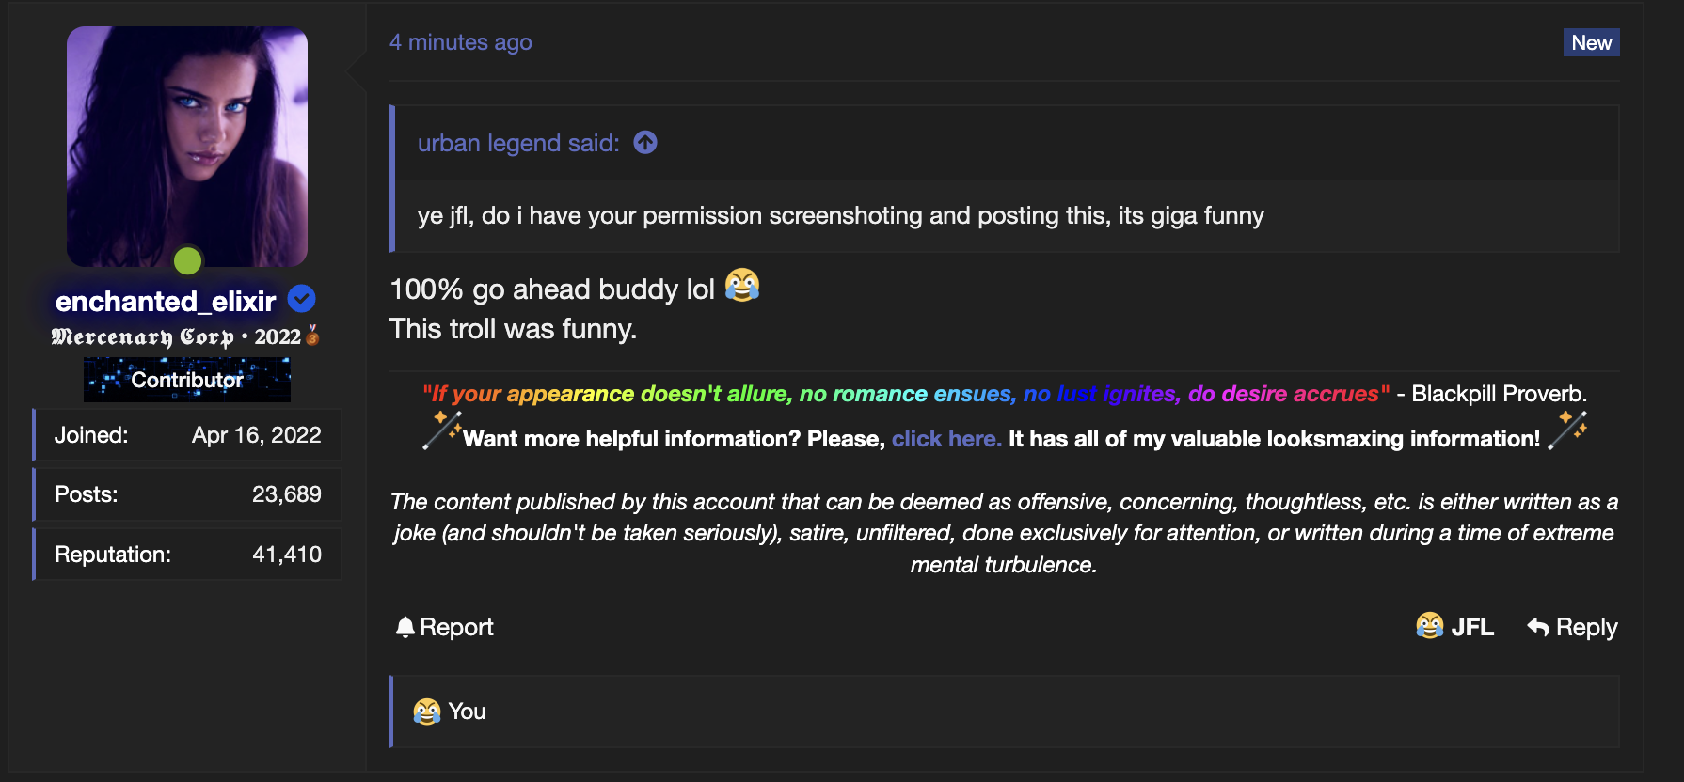Click the up-arrow icon beside the quoted username
Image resolution: width=1684 pixels, height=782 pixels.
[645, 143]
